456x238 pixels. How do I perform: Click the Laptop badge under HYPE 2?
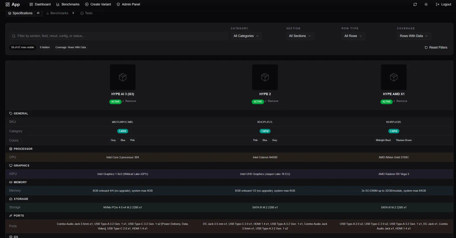(265, 131)
